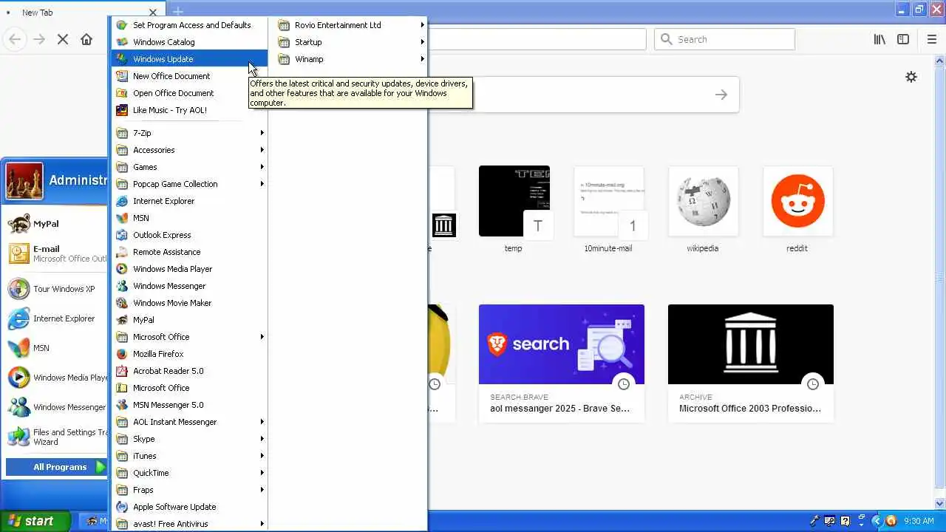The width and height of the screenshot is (946, 532).
Task: Open the Archive Microsoft Office 2003 highlight card
Action: [751, 363]
